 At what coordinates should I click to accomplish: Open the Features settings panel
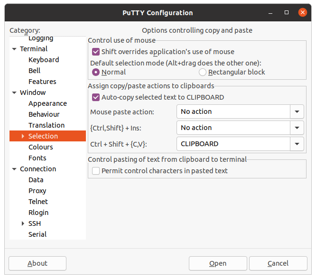point(42,82)
